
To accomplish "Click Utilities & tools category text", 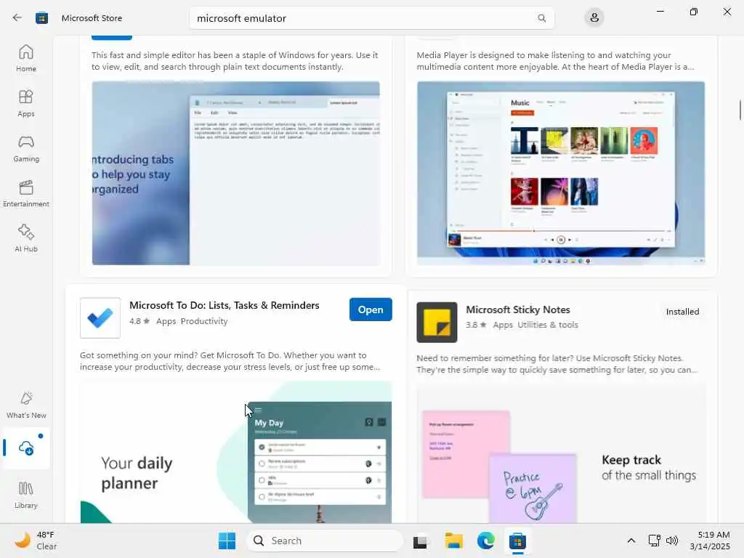I will pyautogui.click(x=548, y=325).
